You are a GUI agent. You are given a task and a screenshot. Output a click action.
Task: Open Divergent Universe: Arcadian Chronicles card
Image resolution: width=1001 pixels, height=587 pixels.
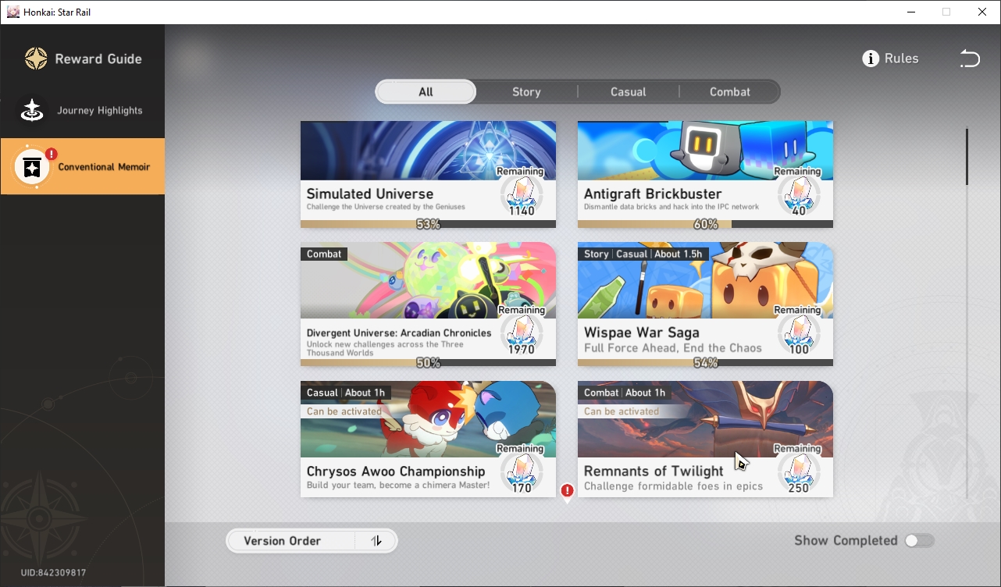click(428, 304)
